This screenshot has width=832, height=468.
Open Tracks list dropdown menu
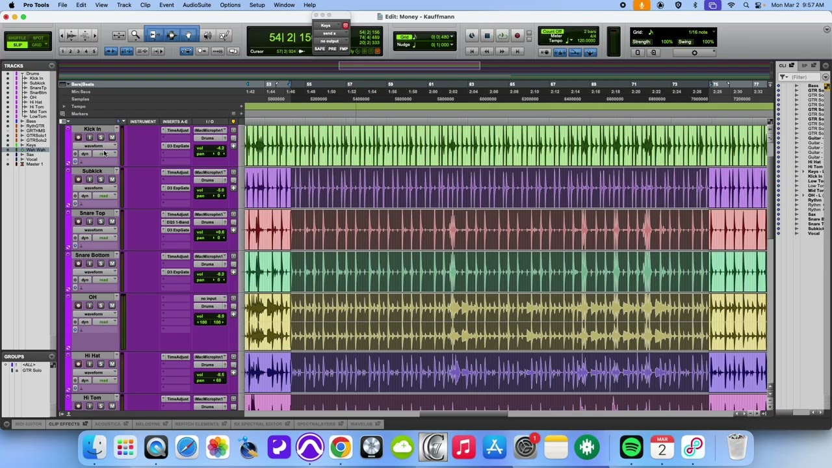pyautogui.click(x=51, y=66)
